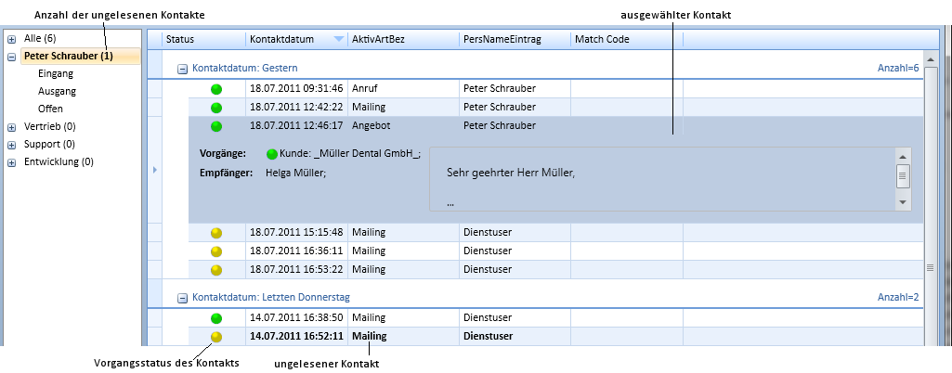Click down arrow of message preview scrollbar
This screenshot has height=373, width=952.
(x=903, y=202)
